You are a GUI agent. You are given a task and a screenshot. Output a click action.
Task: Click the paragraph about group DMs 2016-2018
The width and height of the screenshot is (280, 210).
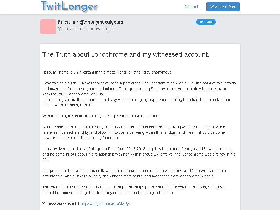[x=139, y=154]
